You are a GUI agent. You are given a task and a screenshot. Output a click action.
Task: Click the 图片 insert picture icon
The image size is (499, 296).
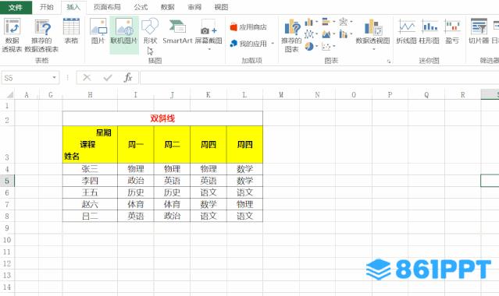98,31
